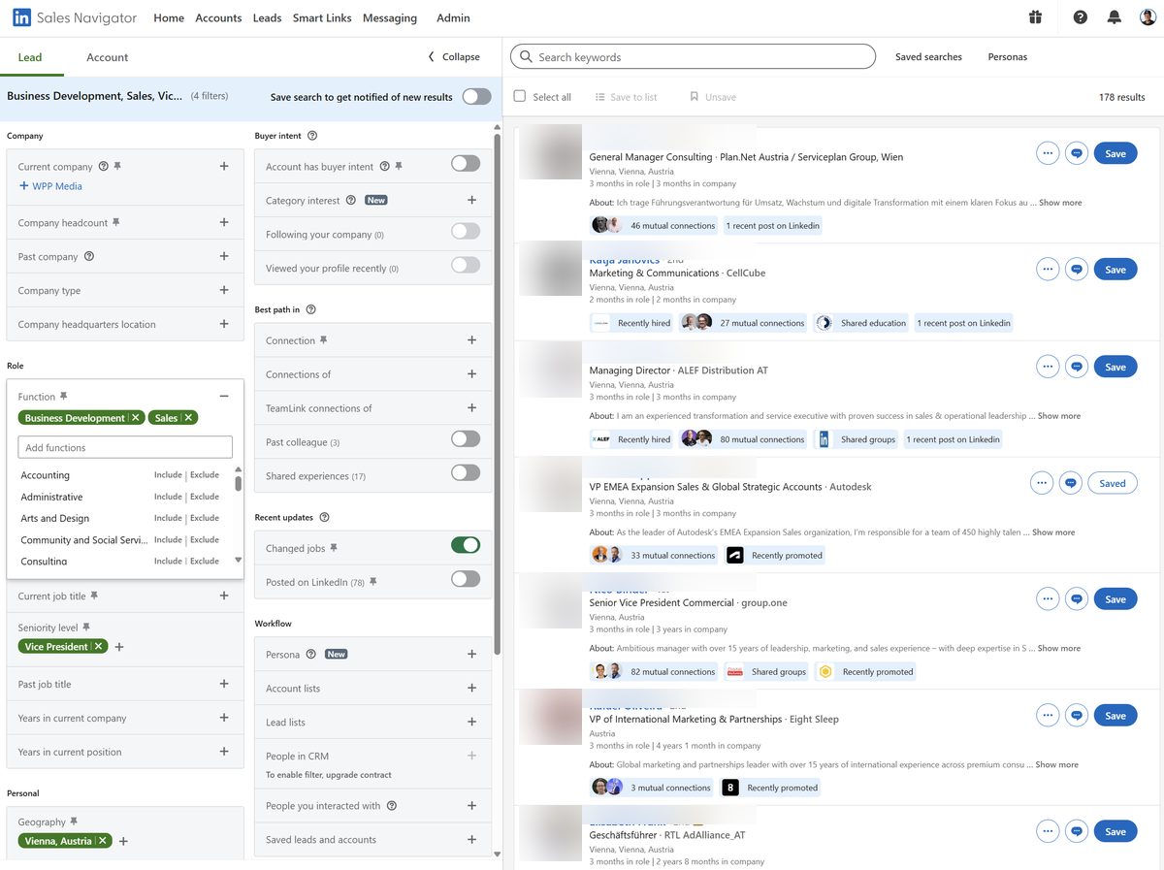
Task: Remove the Business Development function filter
Action: (136, 418)
